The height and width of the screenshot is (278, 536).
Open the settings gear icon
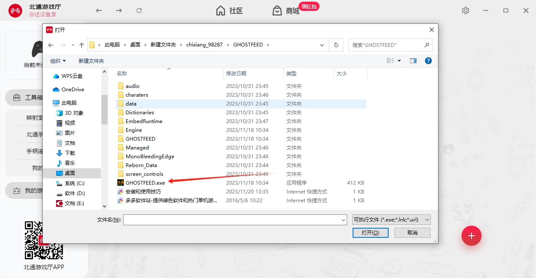click(465, 10)
